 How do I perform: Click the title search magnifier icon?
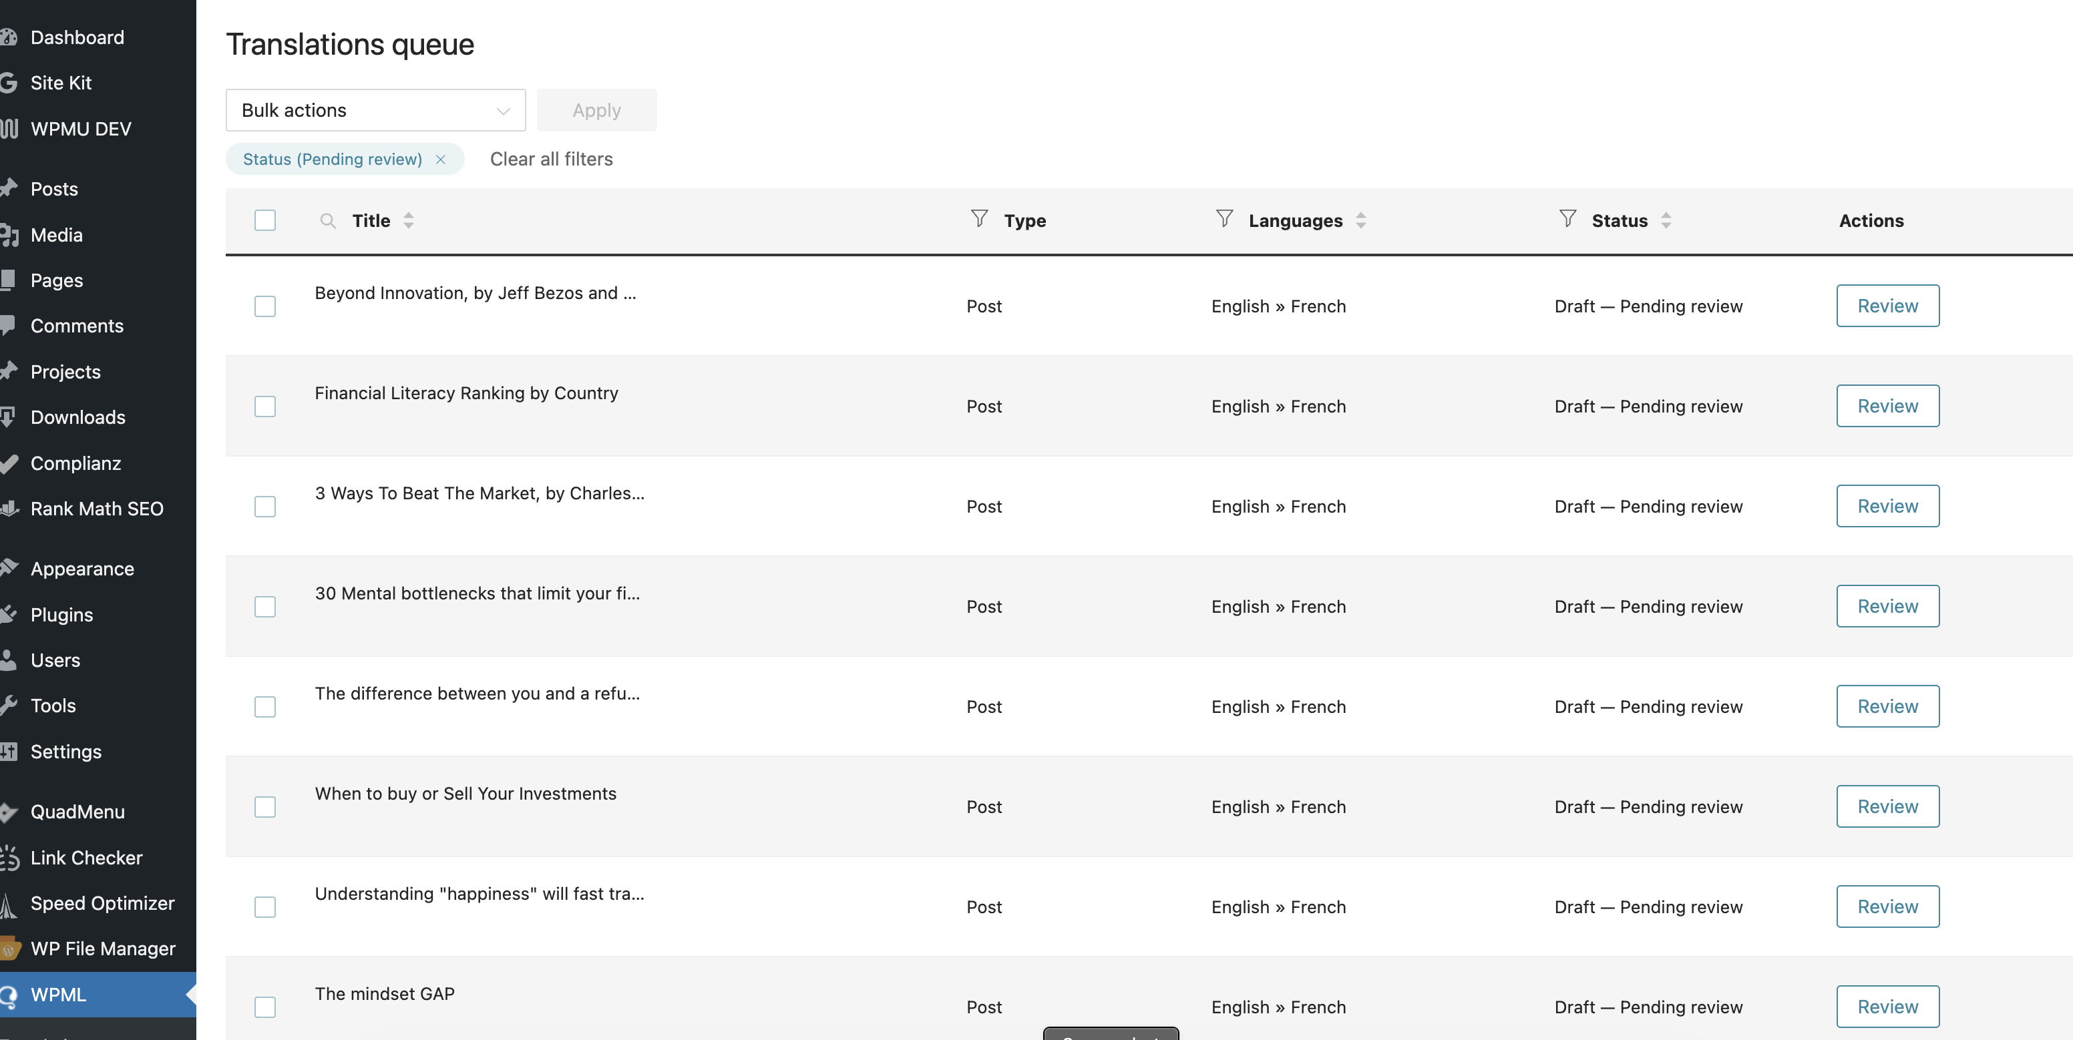click(x=327, y=220)
